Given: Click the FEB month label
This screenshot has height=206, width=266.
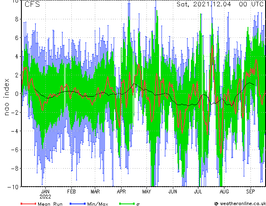Looking at the screenshot, I should [x=71, y=192].
